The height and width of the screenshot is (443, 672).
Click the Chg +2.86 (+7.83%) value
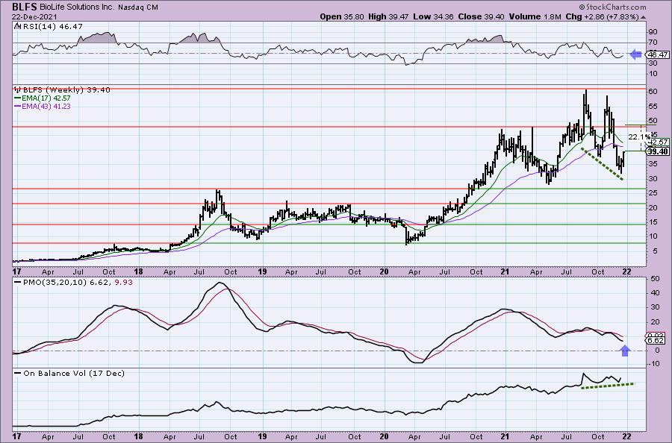coord(602,16)
